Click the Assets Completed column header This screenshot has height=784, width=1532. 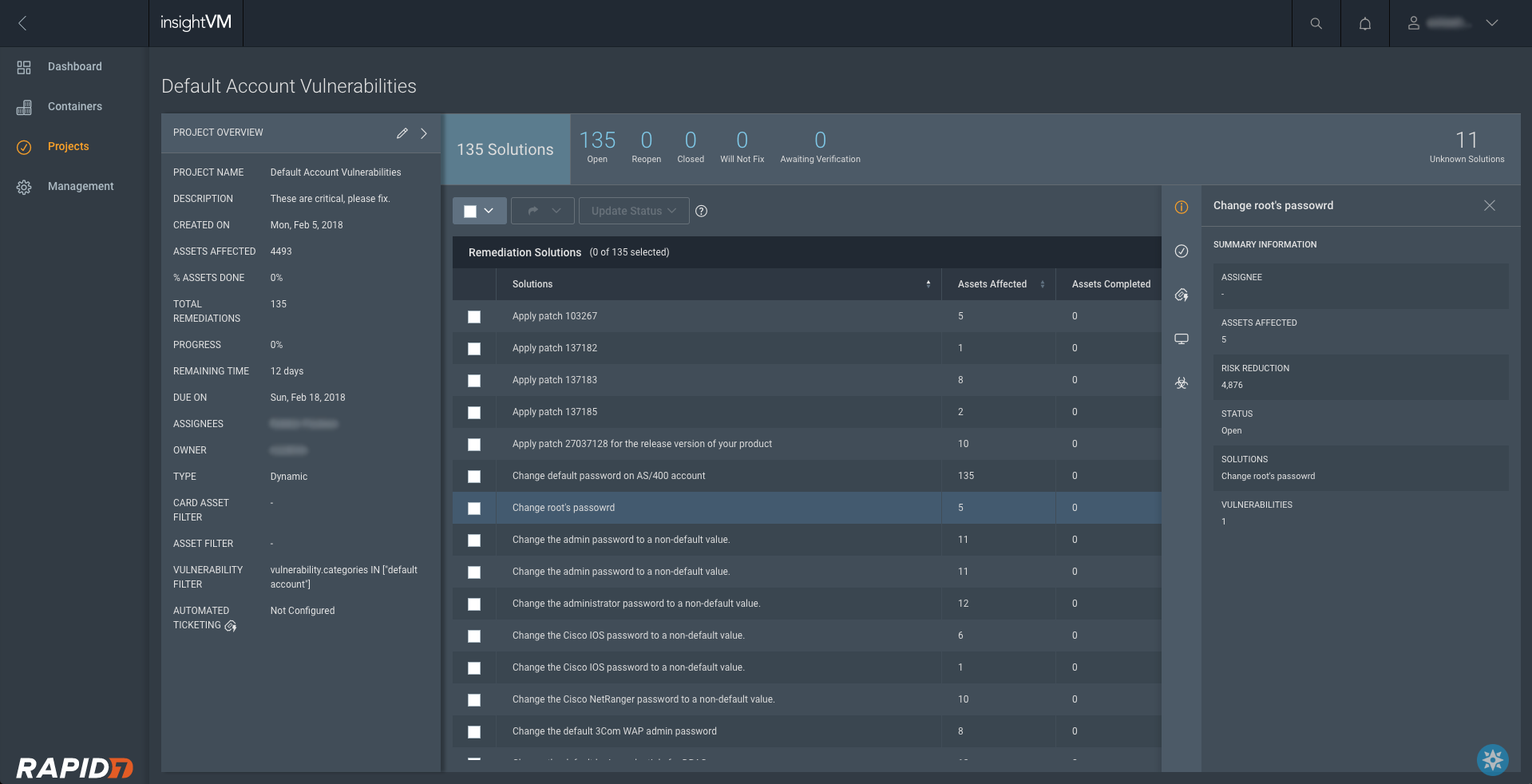click(x=1110, y=284)
